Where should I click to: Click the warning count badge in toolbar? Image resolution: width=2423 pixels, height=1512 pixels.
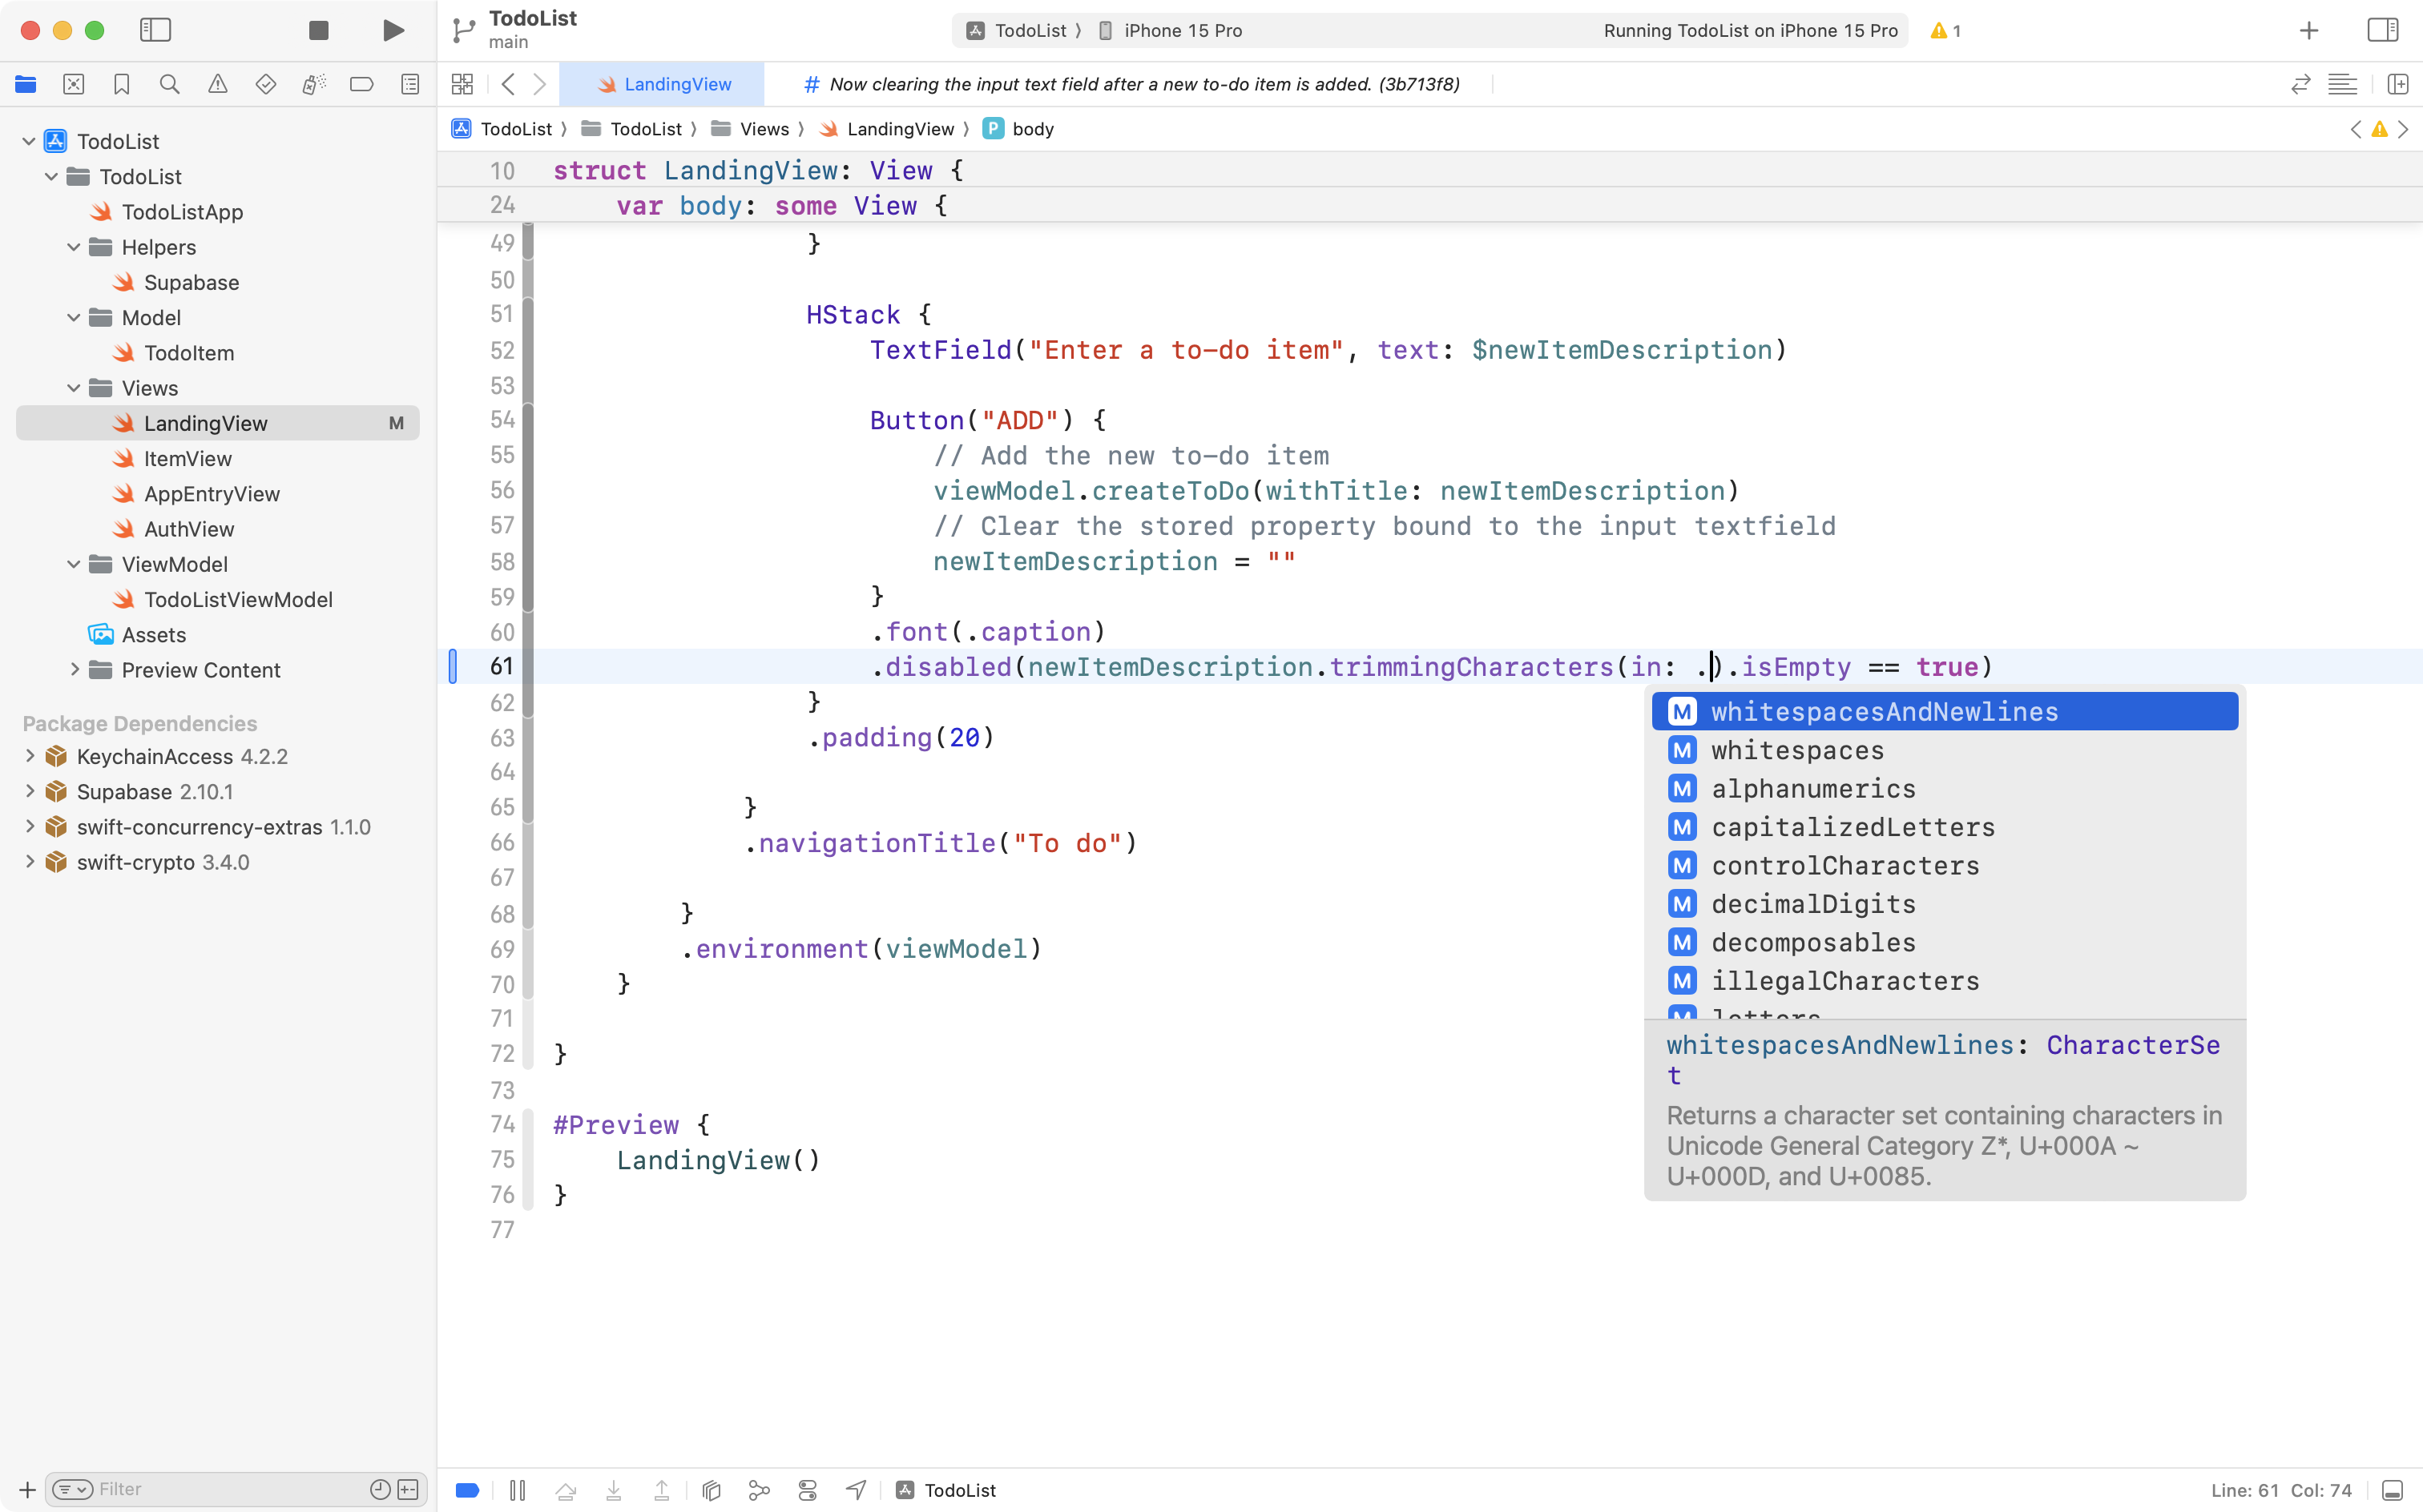tap(1945, 31)
